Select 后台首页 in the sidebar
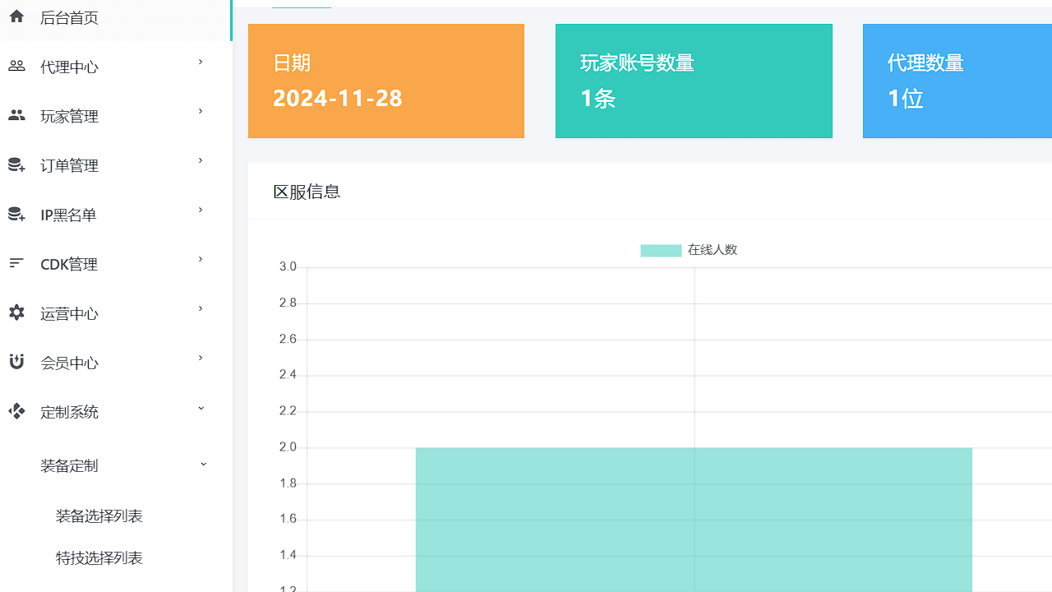 [x=69, y=16]
